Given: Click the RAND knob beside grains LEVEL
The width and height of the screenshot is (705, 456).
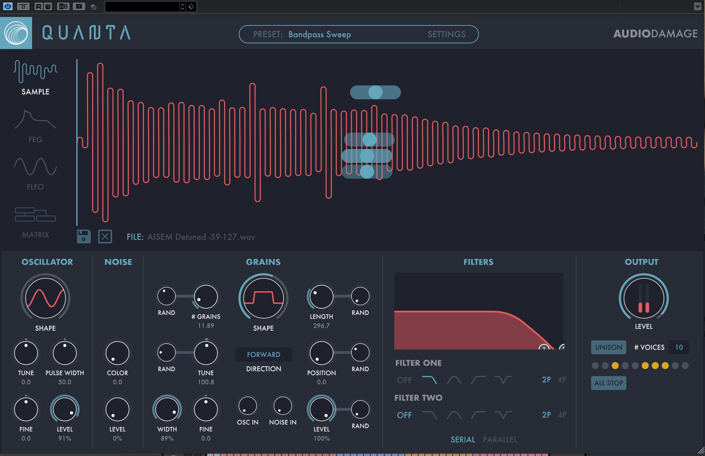Looking at the screenshot, I should tap(360, 409).
